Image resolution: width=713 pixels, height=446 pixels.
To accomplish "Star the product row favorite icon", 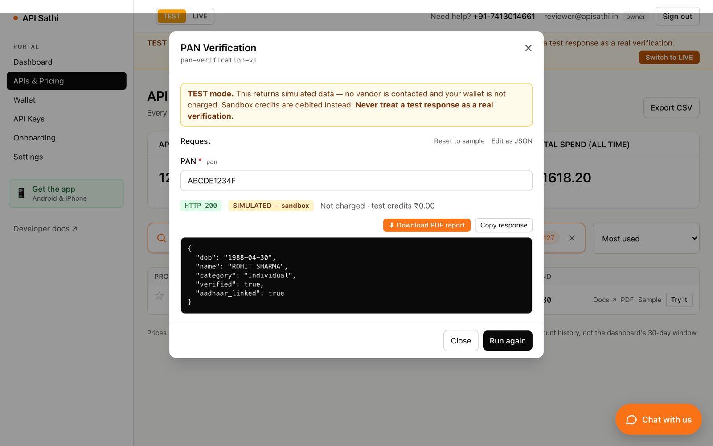I will pyautogui.click(x=159, y=296).
